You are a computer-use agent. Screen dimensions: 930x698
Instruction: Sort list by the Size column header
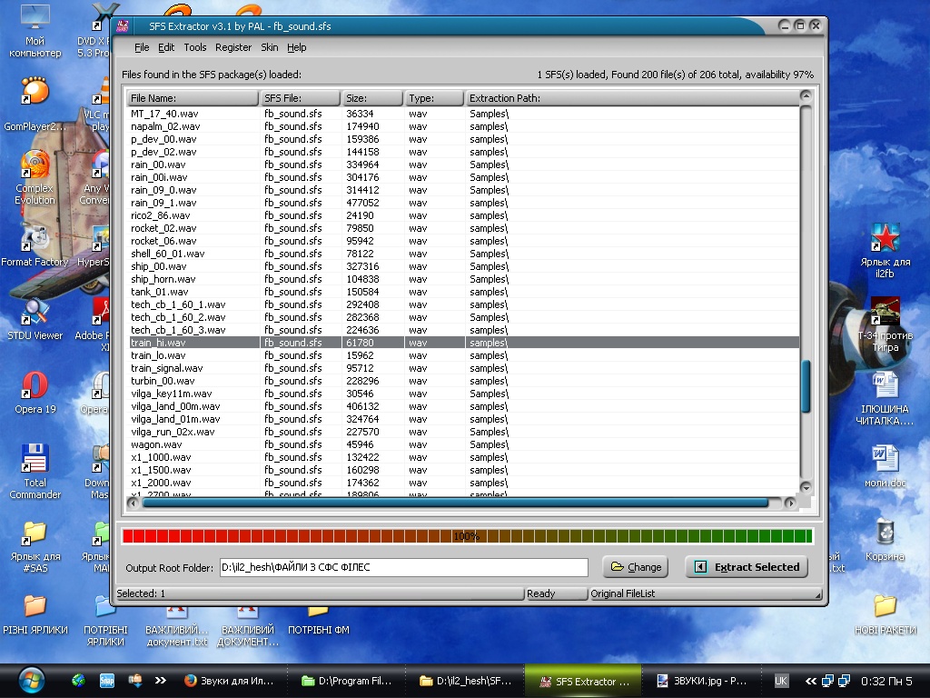370,98
